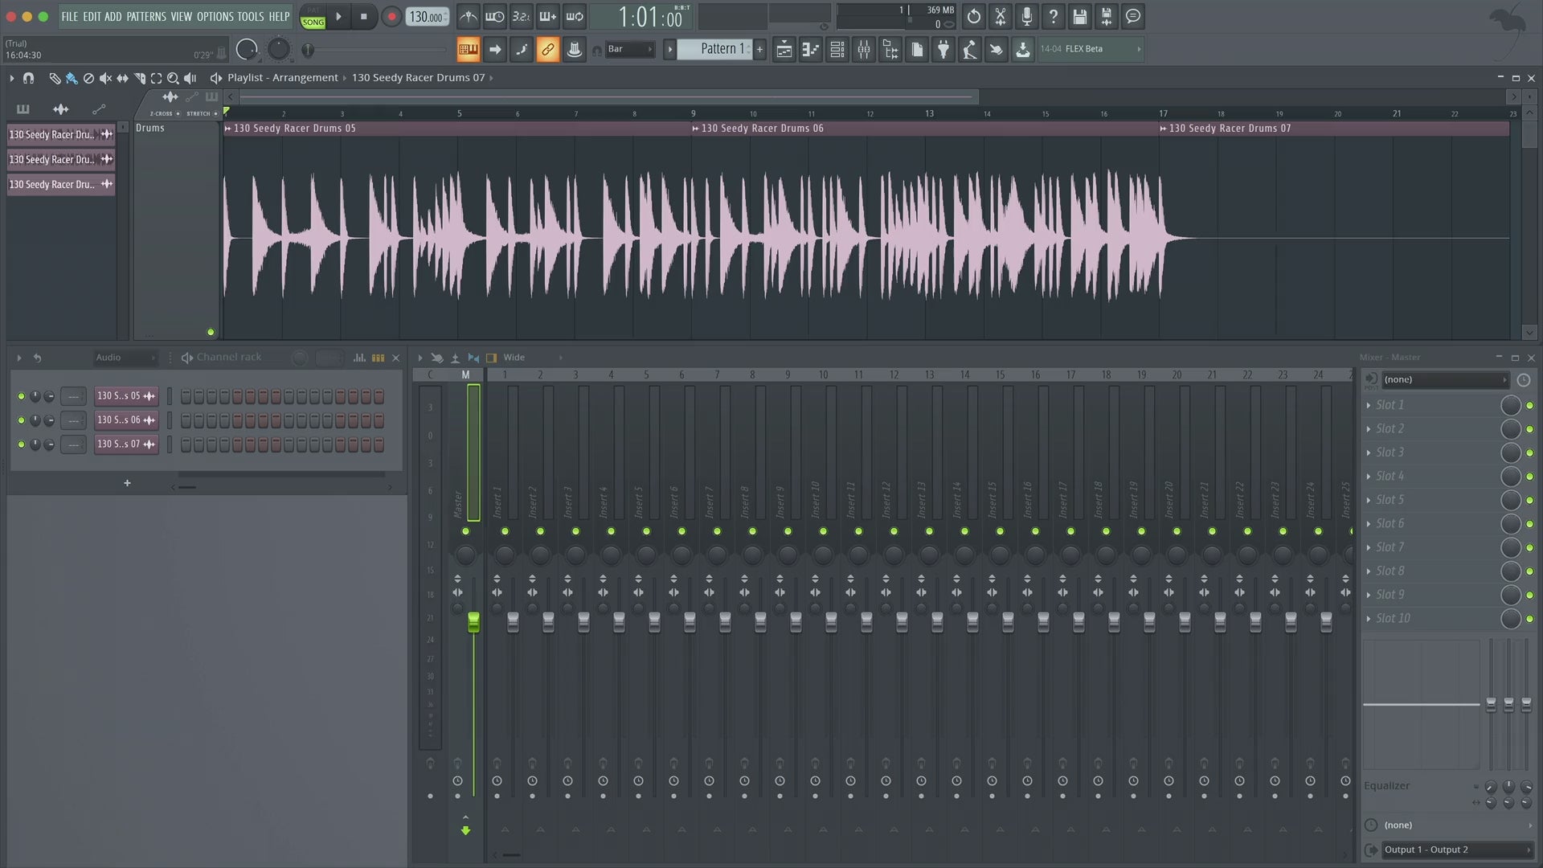Mute channel 130 S..s 05 green LED
The height and width of the screenshot is (868, 1543).
(x=21, y=396)
